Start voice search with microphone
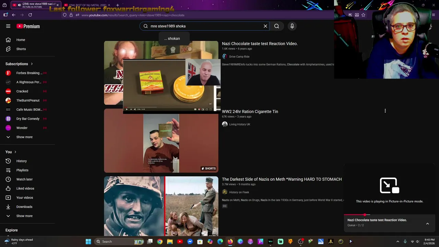This screenshot has height=247, width=439. [292, 26]
